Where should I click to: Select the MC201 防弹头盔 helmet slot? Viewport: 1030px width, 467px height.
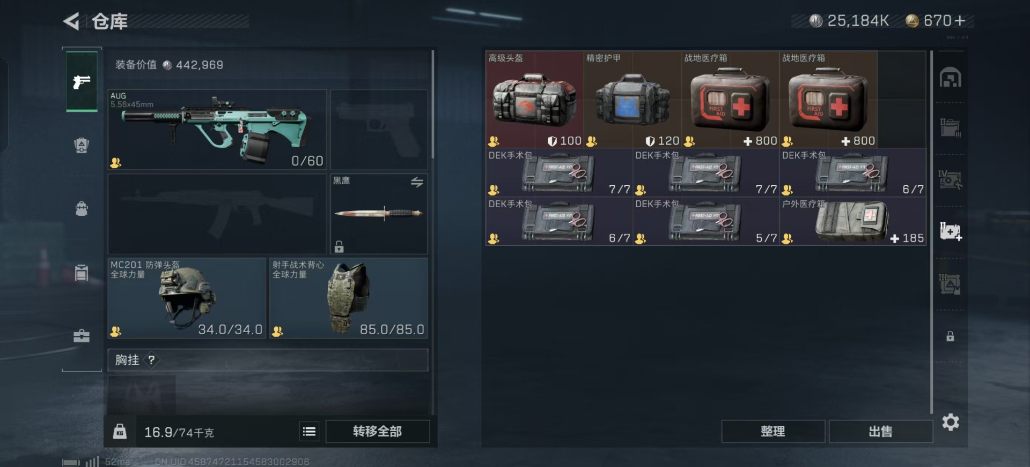tap(187, 298)
